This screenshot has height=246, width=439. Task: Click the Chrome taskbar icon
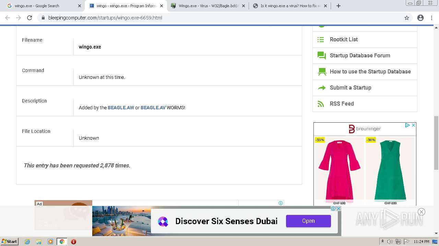[x=62, y=242]
